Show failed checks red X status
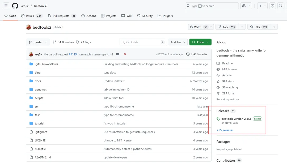Screen dimensions: 287x163 pyautogui.click(x=125, y=54)
